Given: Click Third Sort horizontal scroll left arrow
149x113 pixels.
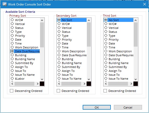Looking at the screenshot, I should [106, 84].
